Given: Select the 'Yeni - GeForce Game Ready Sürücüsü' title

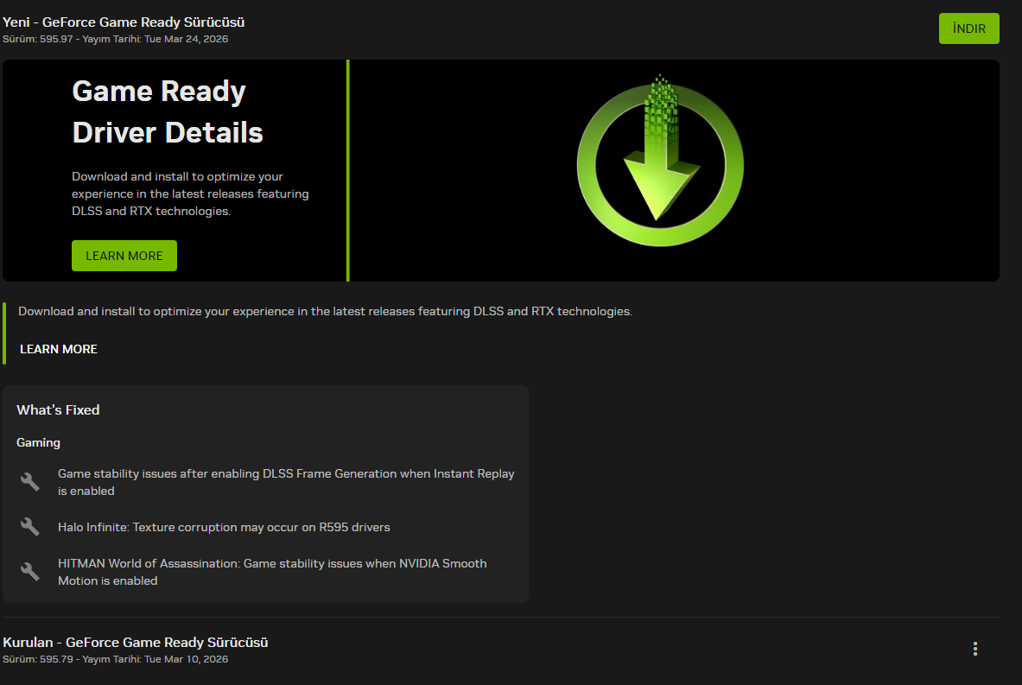Looking at the screenshot, I should click(124, 22).
